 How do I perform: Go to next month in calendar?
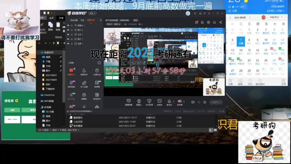(x=250, y=17)
